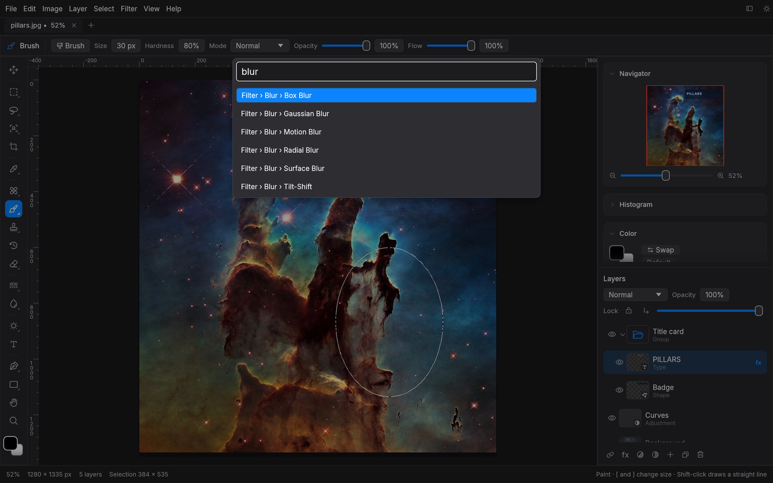773x483 pixels.
Task: Open the Filter menu
Action: point(129,9)
